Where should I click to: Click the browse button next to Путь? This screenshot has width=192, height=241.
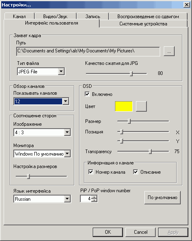pos(169,51)
